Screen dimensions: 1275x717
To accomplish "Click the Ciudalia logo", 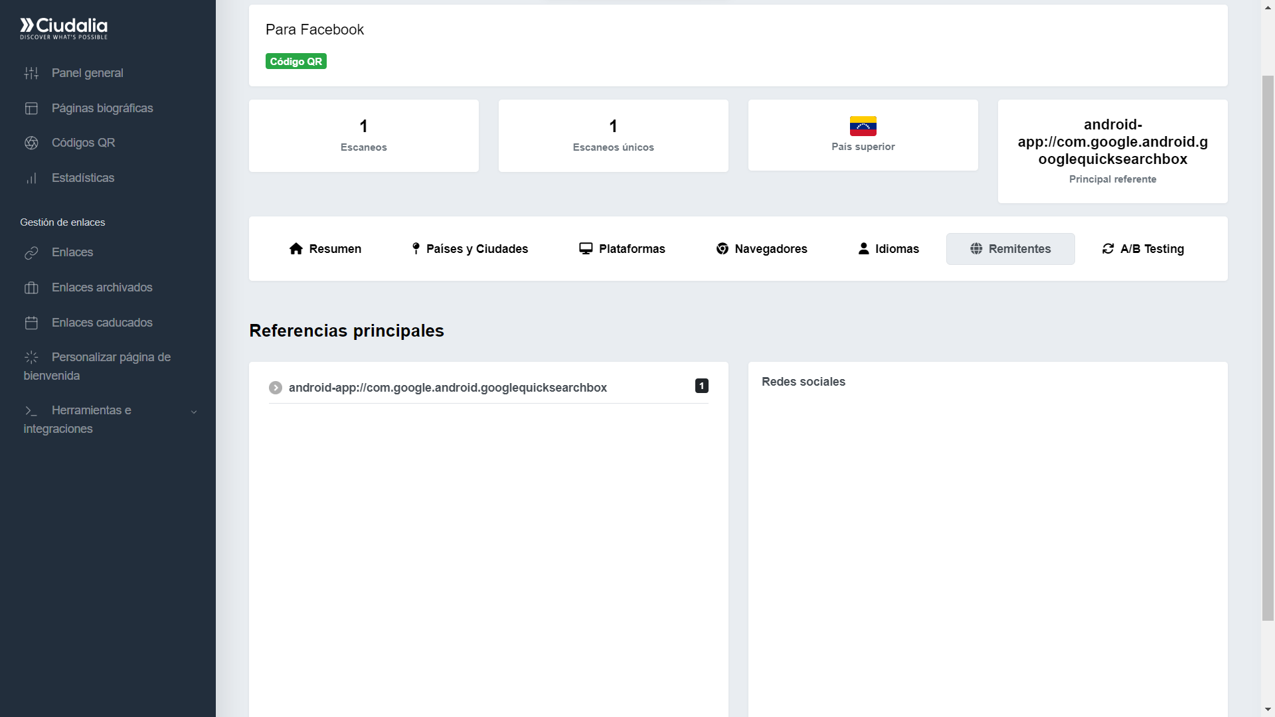I will click(x=64, y=28).
